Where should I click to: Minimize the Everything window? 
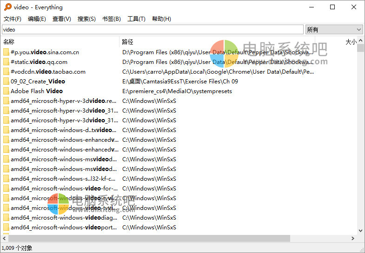[x=312, y=7]
